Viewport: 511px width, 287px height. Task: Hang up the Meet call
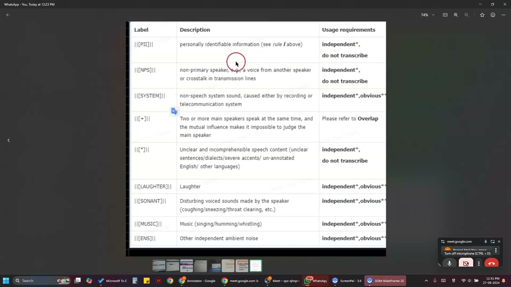(x=491, y=263)
